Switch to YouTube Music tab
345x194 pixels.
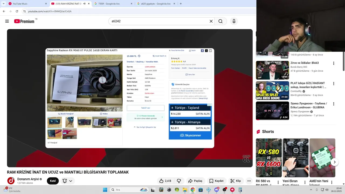tap(27, 4)
